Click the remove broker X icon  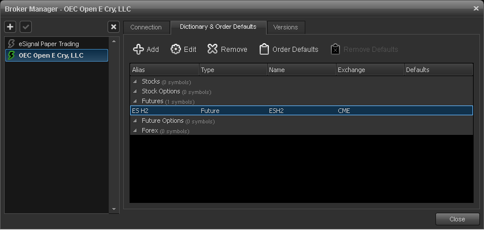click(113, 27)
